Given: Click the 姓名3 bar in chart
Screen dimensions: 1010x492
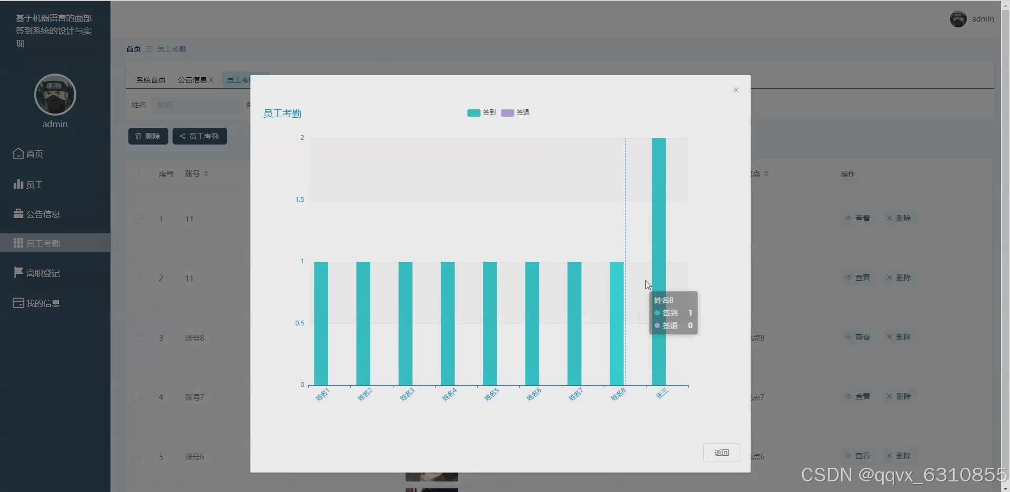Looking at the screenshot, I should [x=406, y=323].
